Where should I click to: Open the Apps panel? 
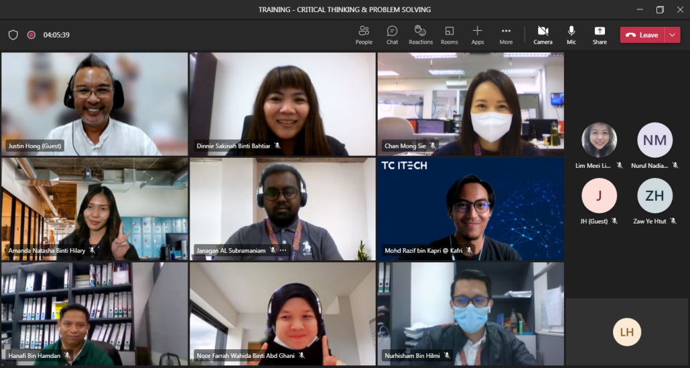(478, 35)
